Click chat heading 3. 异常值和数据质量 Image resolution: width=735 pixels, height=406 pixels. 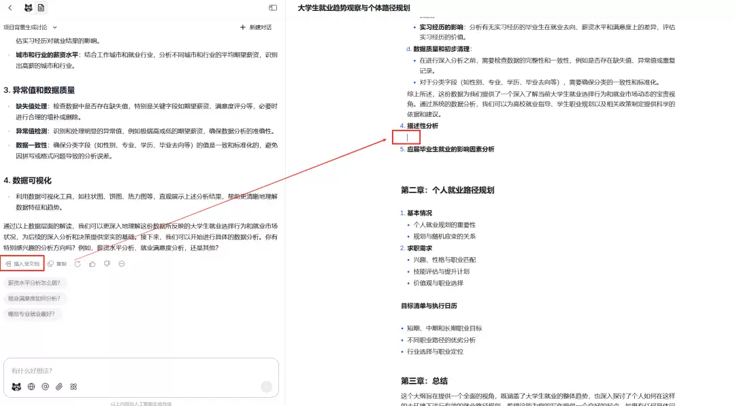[x=39, y=90]
